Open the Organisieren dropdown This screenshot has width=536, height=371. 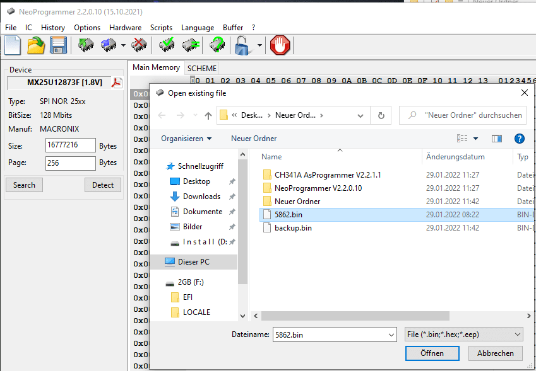[186, 139]
